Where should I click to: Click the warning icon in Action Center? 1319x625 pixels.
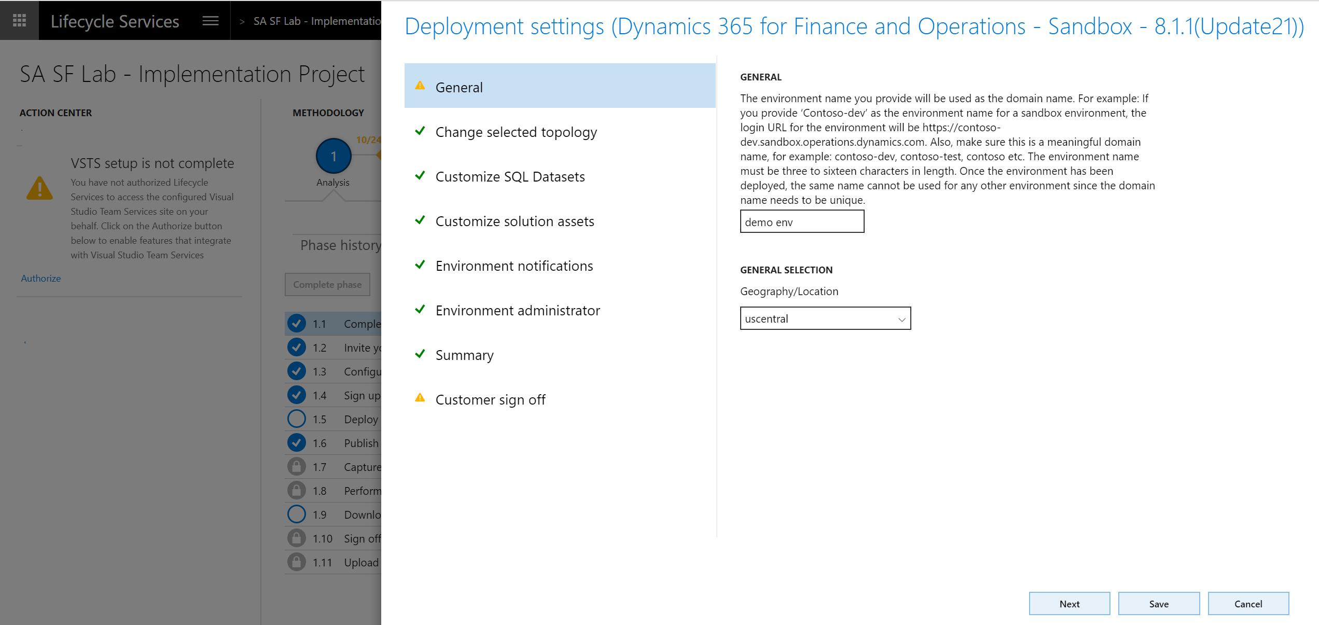(40, 188)
